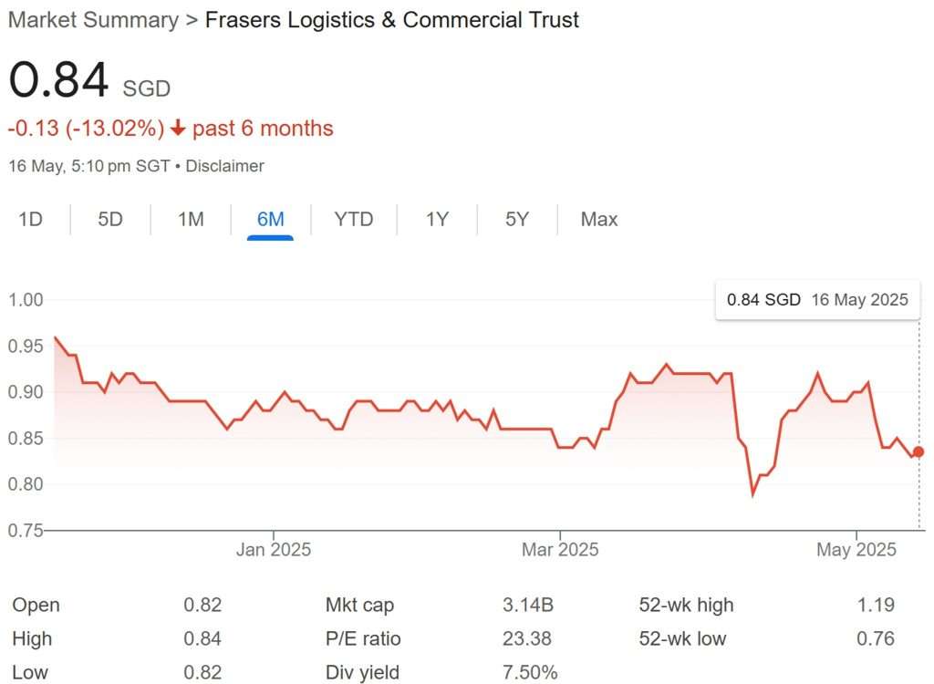Click the P/E ratio label

(x=363, y=639)
